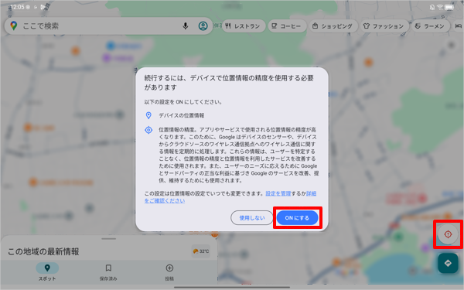Focus the ここで検索 search field
The height and width of the screenshot is (290, 464).
(108, 26)
